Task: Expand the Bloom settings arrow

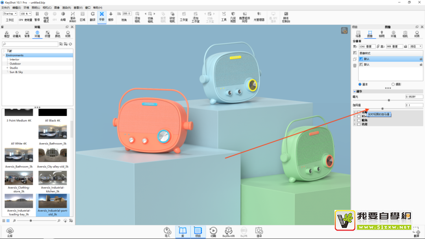Action: pyautogui.click(x=355, y=116)
